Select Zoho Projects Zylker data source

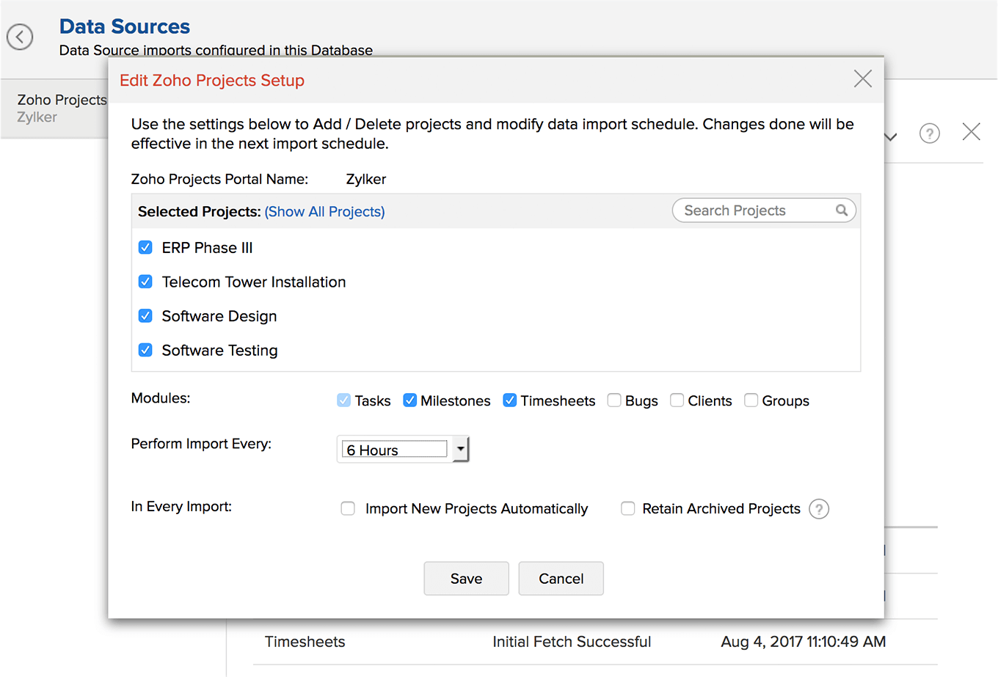[x=55, y=109]
